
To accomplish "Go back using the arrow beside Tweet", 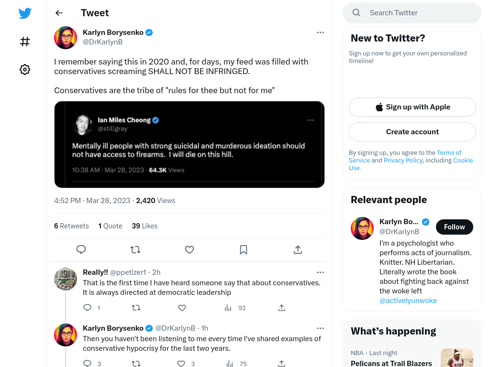I will [x=59, y=13].
